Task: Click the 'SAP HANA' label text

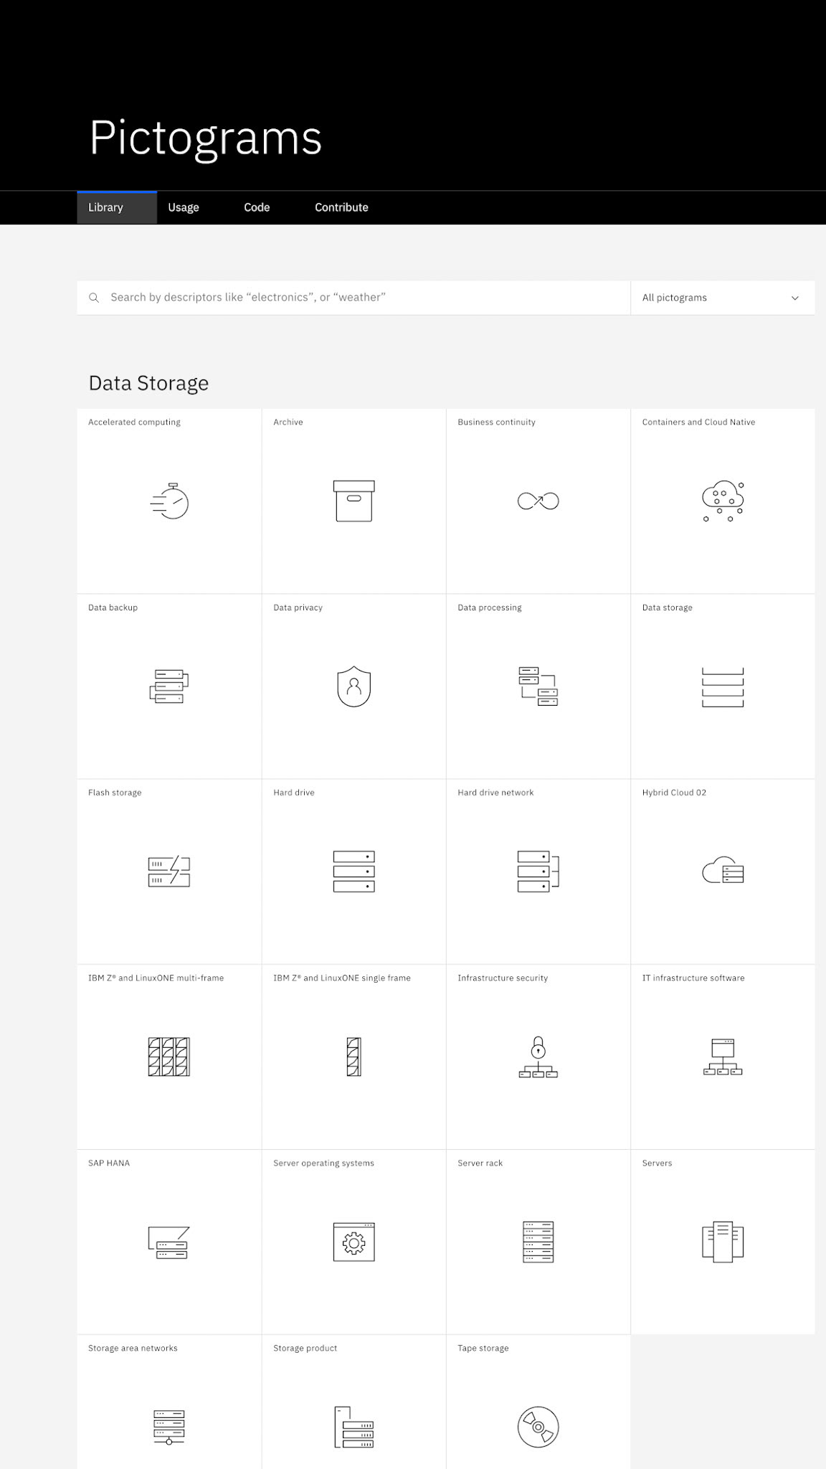Action: [109, 1163]
